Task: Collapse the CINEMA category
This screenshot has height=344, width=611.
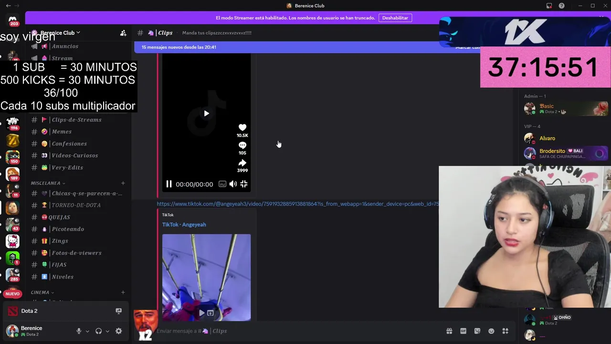Action: pyautogui.click(x=42, y=292)
